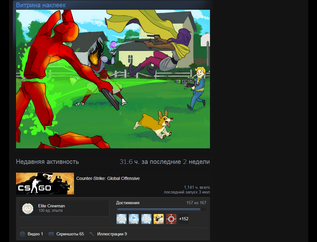View the first silver 500 achievement icon
This screenshot has height=242, width=317.
(122, 219)
